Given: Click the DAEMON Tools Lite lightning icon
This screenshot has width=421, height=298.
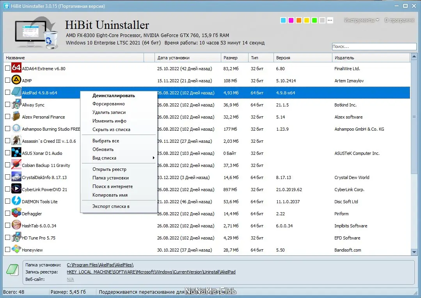Looking at the screenshot, I should point(16,201).
